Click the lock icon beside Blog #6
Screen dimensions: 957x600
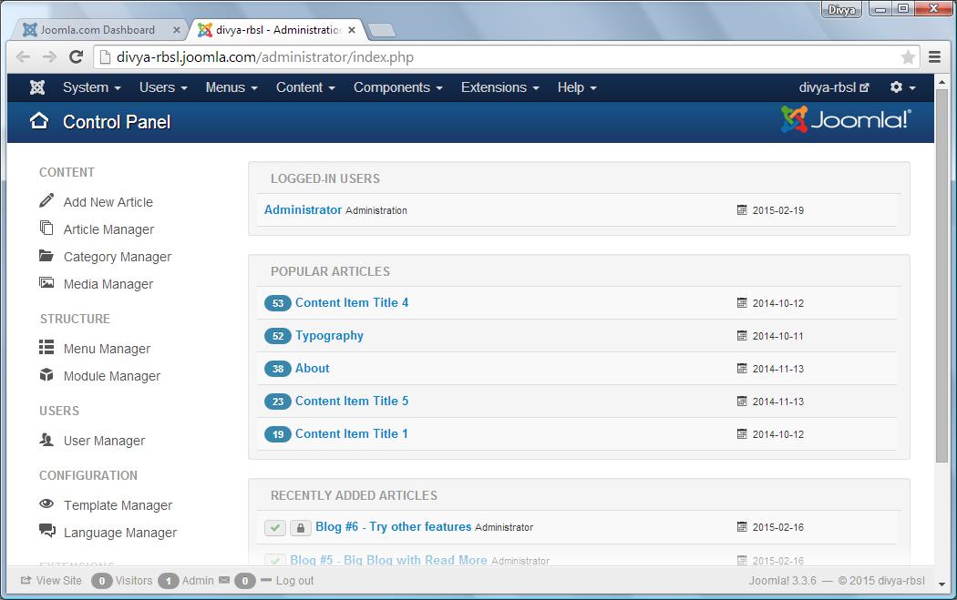[x=301, y=527]
